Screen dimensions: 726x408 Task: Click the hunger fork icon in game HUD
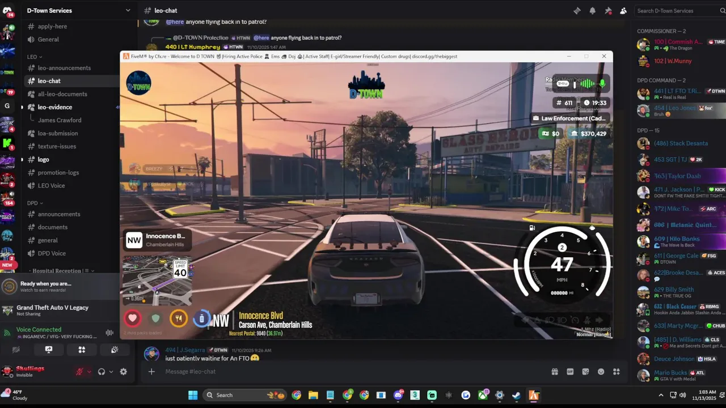click(179, 318)
